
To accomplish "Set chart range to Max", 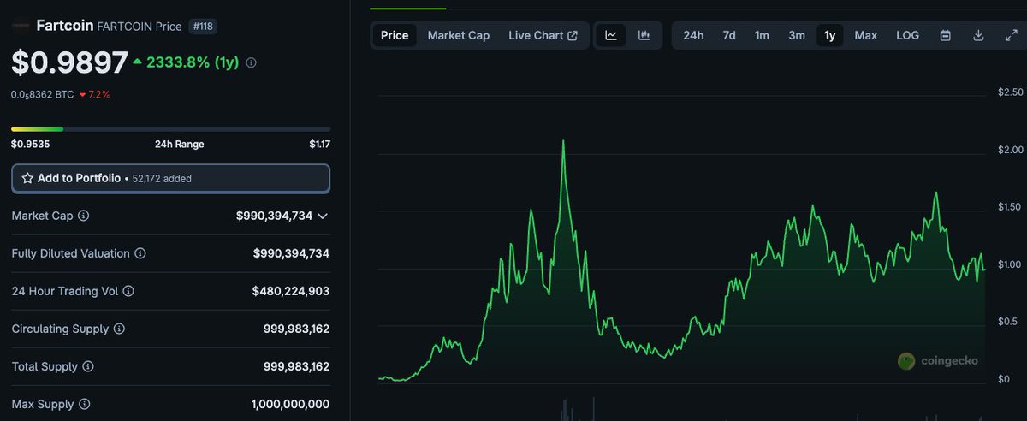I will point(866,36).
